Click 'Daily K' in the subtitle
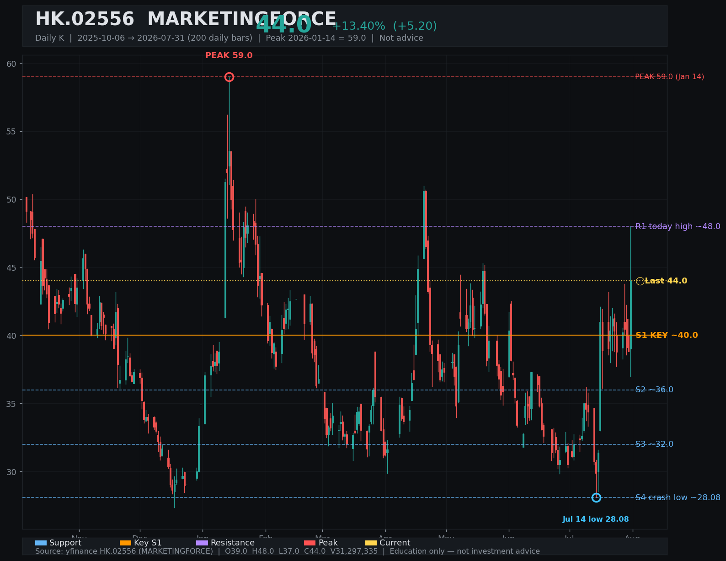This screenshot has width=726, height=561. click(50, 38)
